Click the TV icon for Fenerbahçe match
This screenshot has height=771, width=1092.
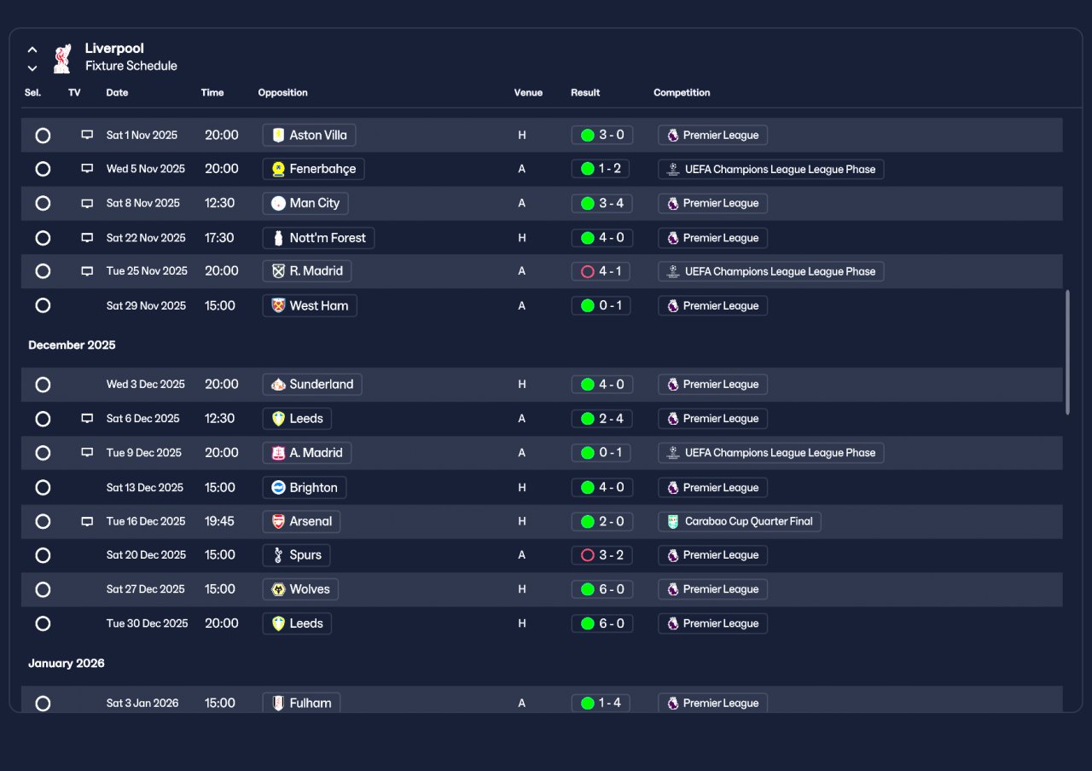[87, 169]
